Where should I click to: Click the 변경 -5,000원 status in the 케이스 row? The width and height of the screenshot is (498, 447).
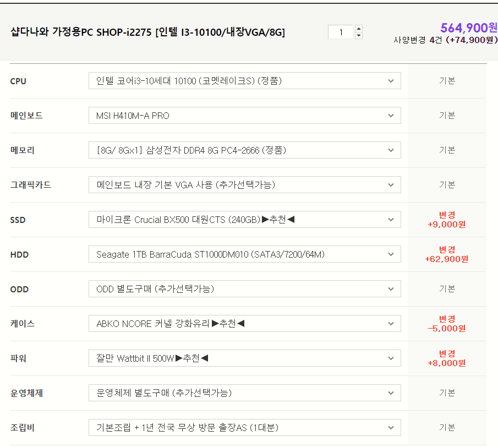click(447, 324)
